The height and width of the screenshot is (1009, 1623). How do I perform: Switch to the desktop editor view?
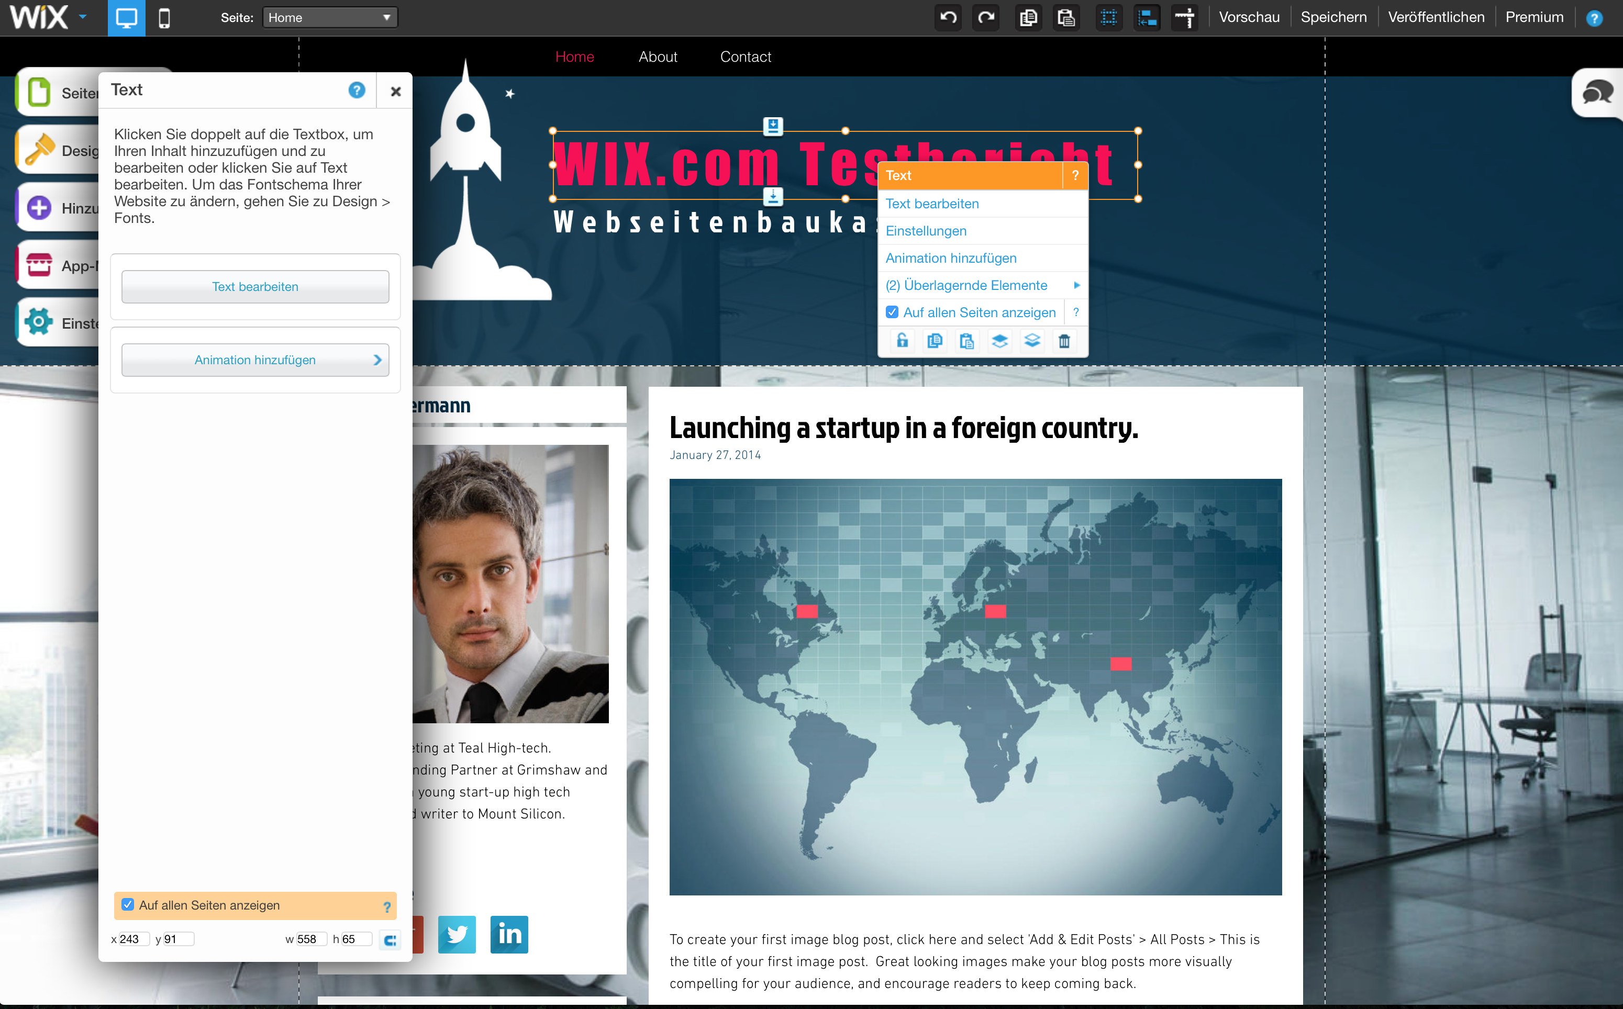click(126, 17)
